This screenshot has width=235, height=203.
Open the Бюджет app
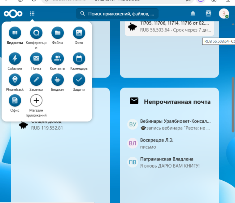(x=58, y=83)
